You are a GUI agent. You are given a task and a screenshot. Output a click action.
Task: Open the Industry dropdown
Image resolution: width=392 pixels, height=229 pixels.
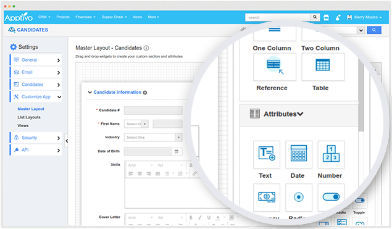[x=178, y=137]
